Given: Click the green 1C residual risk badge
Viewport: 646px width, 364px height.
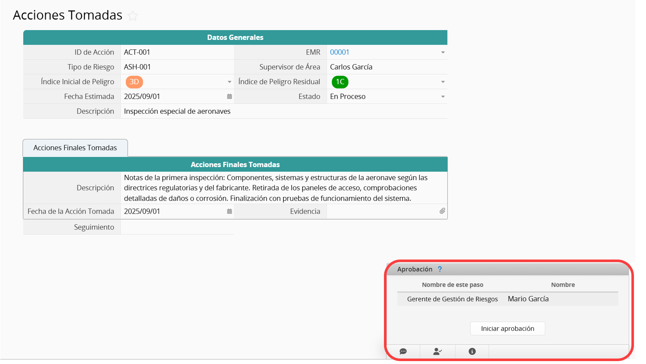Looking at the screenshot, I should (x=340, y=82).
